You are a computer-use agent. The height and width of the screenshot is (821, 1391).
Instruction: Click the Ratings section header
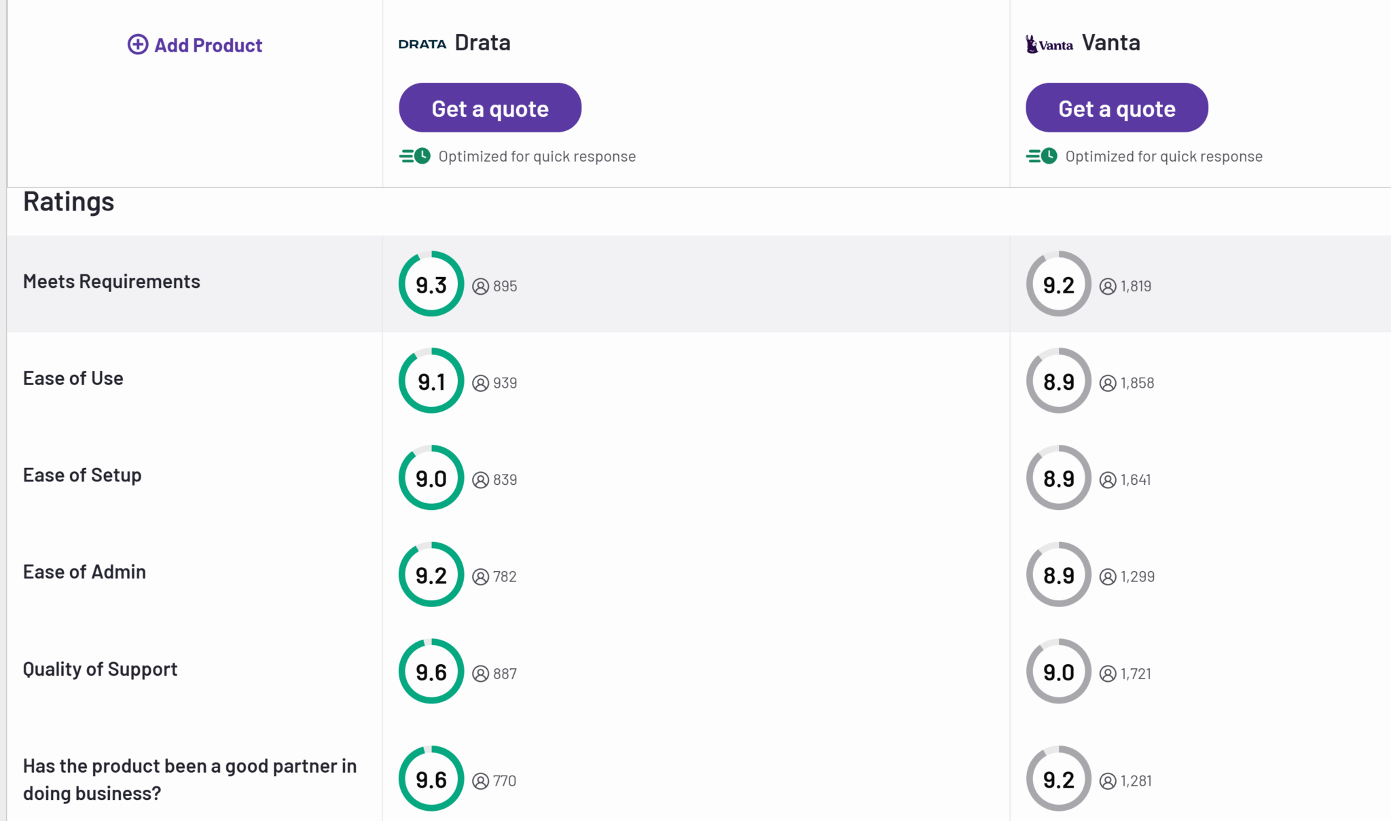point(68,201)
